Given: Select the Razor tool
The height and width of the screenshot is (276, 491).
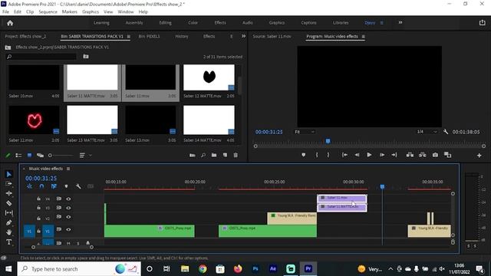Looking at the screenshot, I should click(8, 203).
